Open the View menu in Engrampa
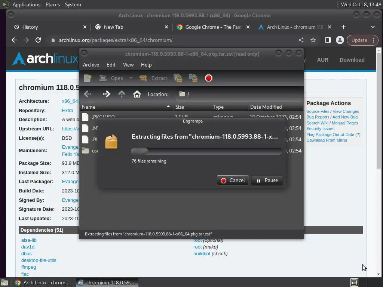This screenshot has height=287, width=383. (128, 65)
